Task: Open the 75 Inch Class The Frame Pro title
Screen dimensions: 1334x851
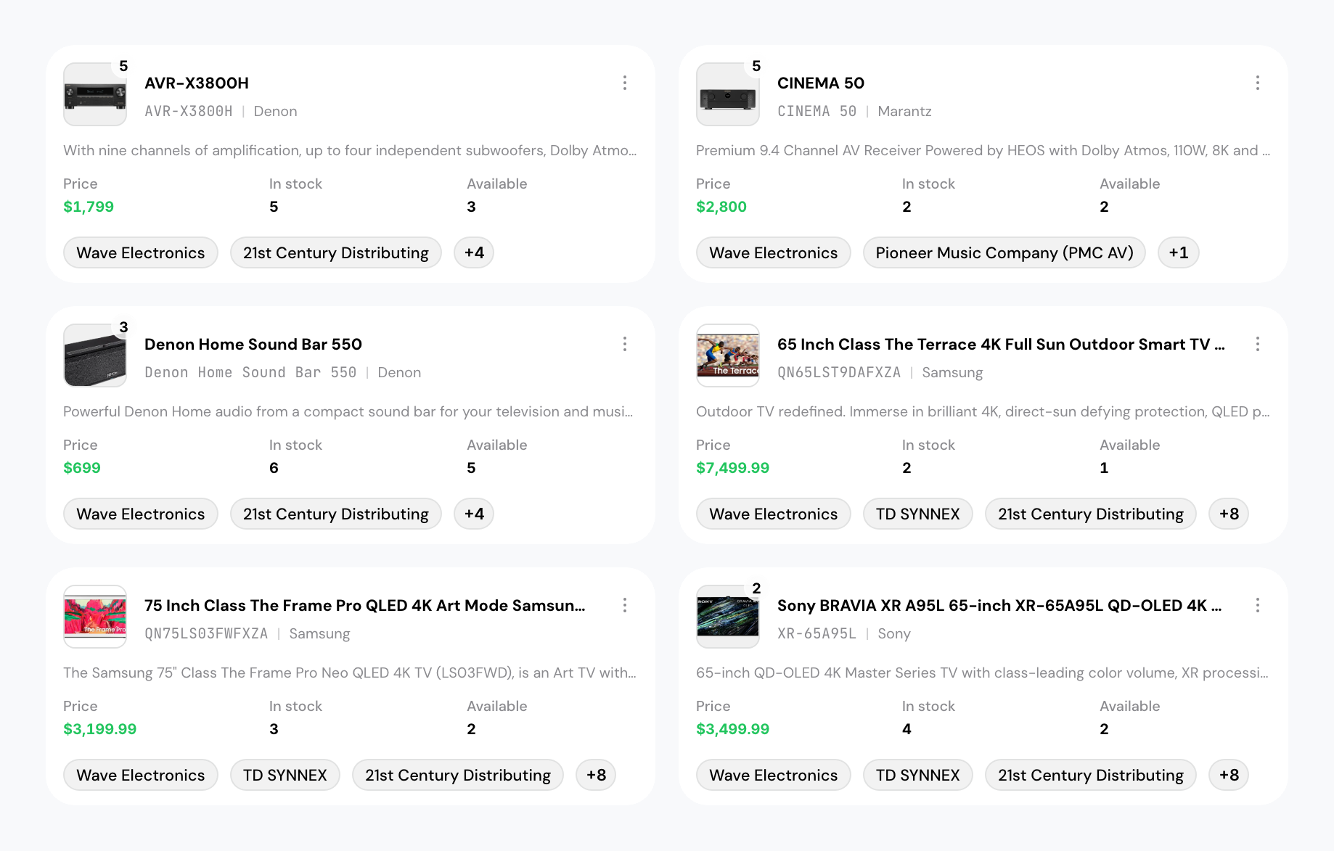Action: point(364,605)
